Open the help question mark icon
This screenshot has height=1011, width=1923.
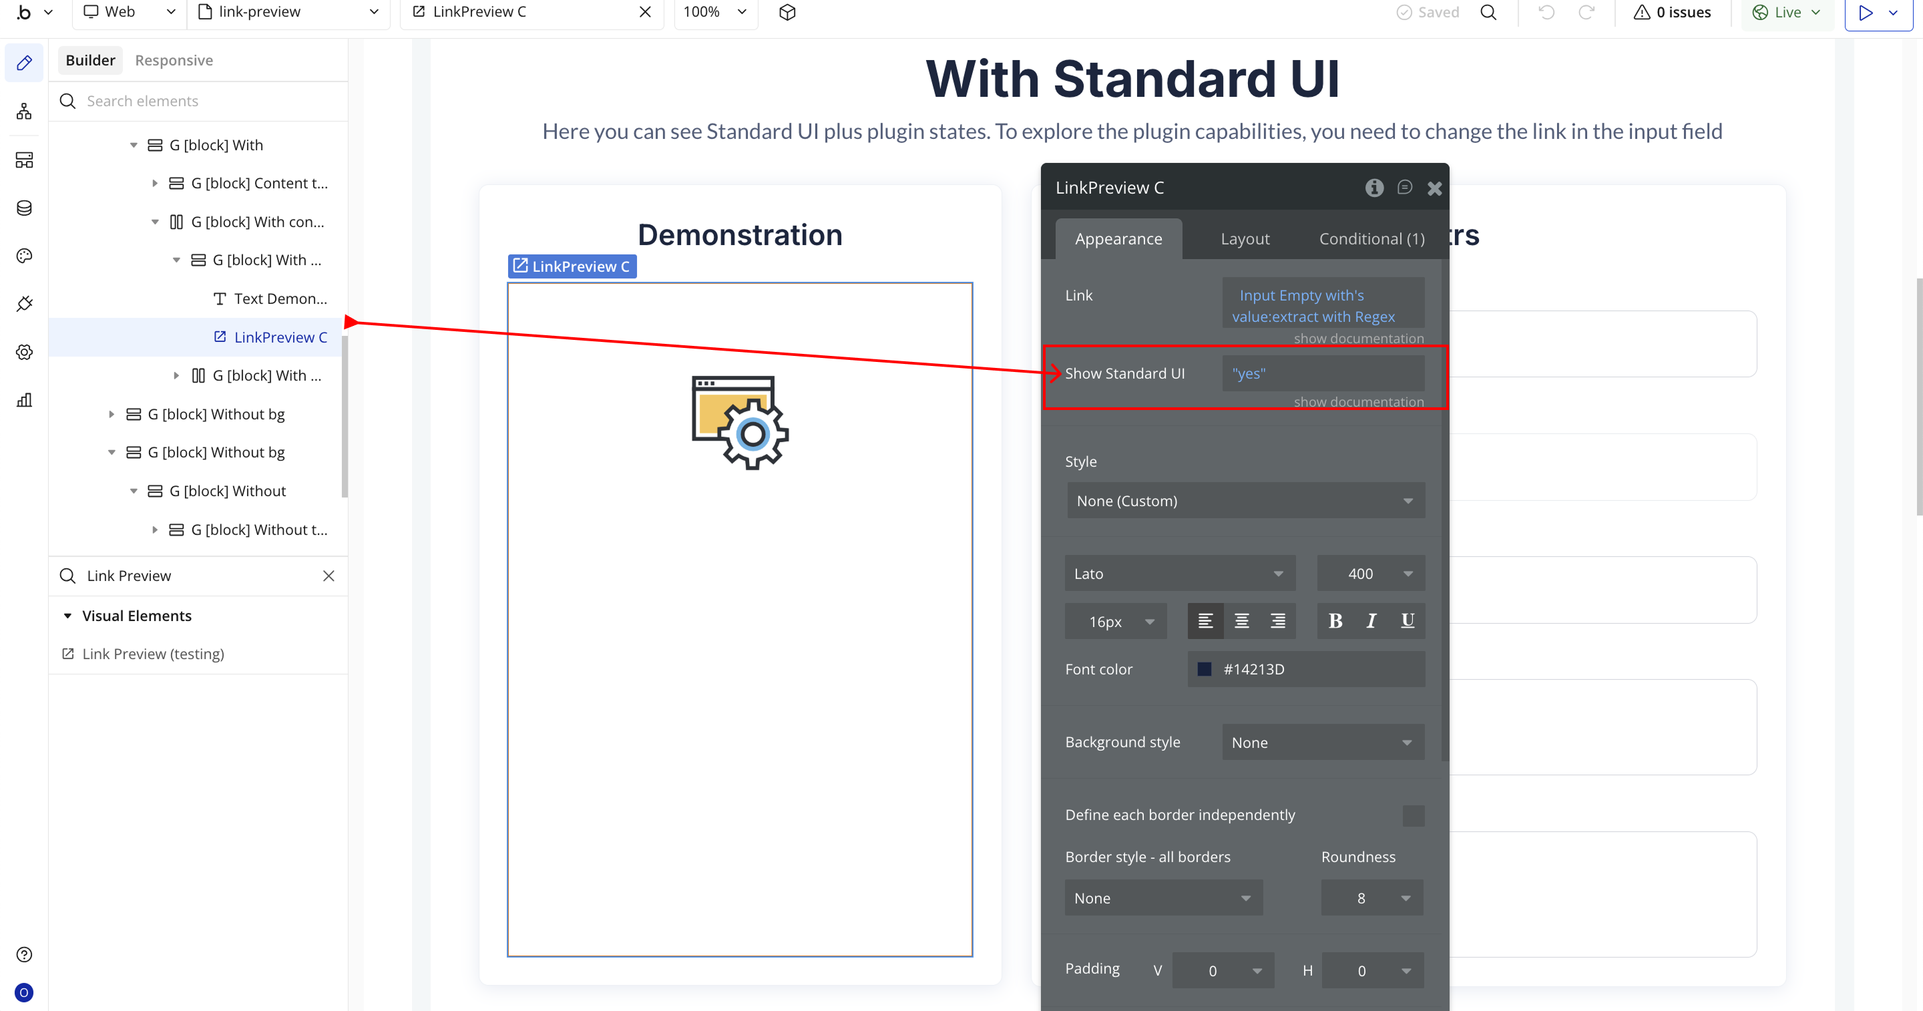point(24,954)
